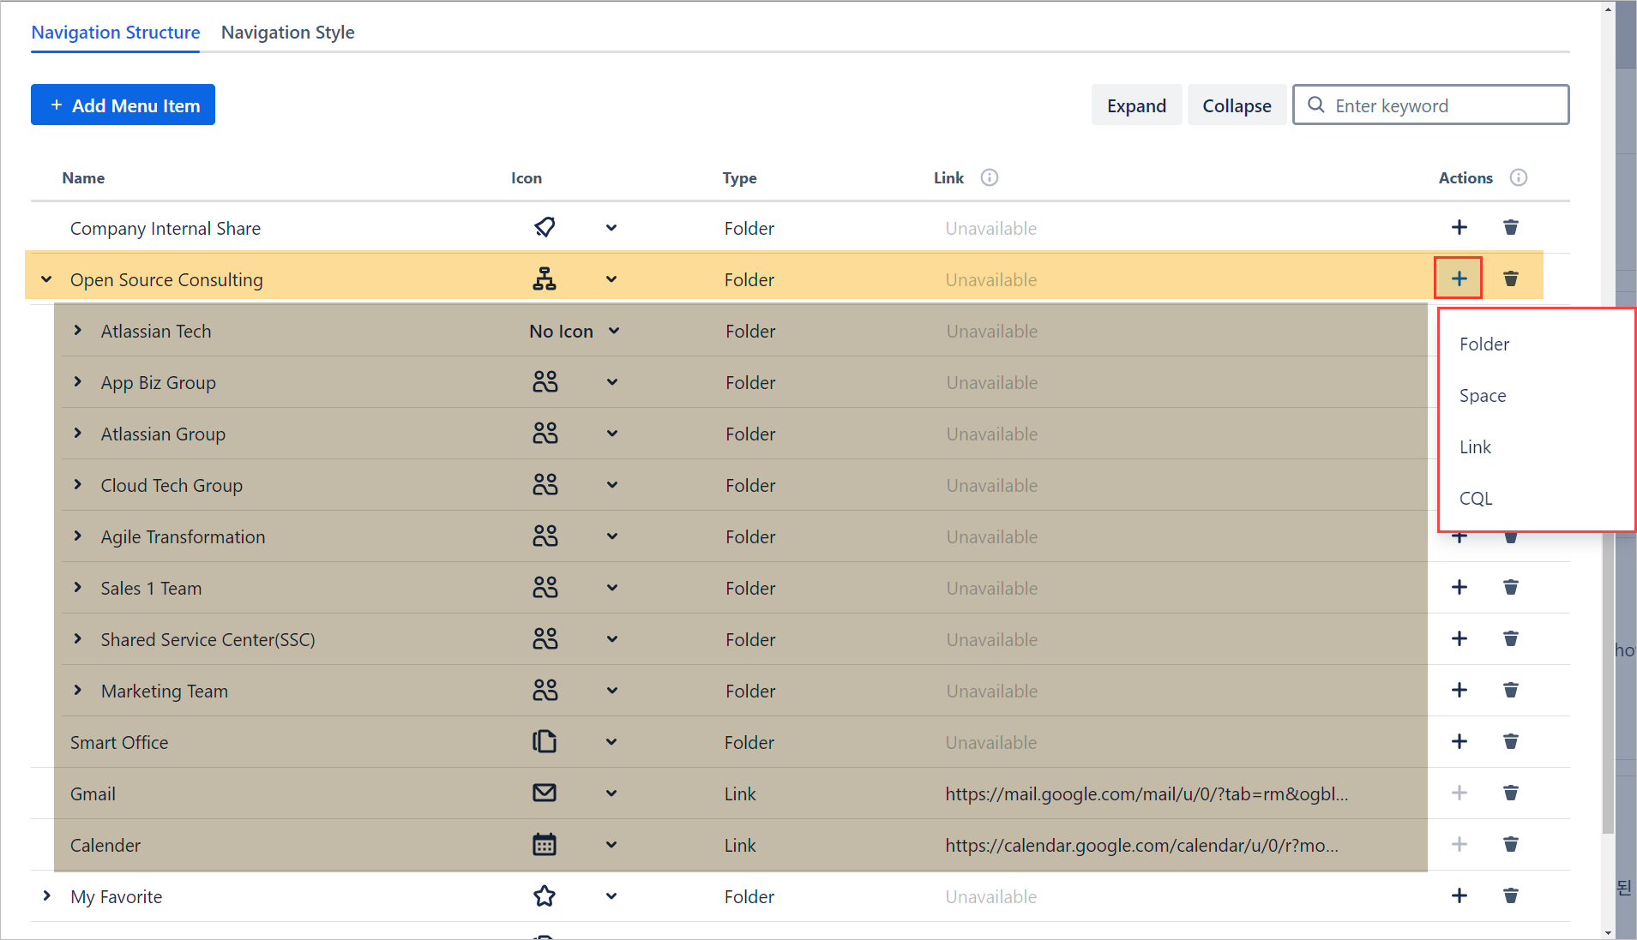Expand the Marketing Team folder

point(78,691)
